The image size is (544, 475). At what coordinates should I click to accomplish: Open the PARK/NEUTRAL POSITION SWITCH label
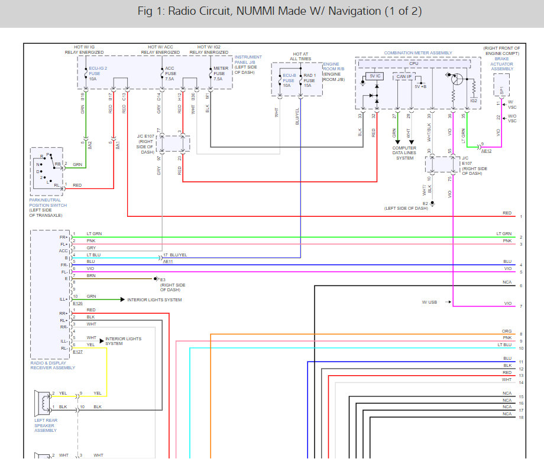tap(48, 203)
